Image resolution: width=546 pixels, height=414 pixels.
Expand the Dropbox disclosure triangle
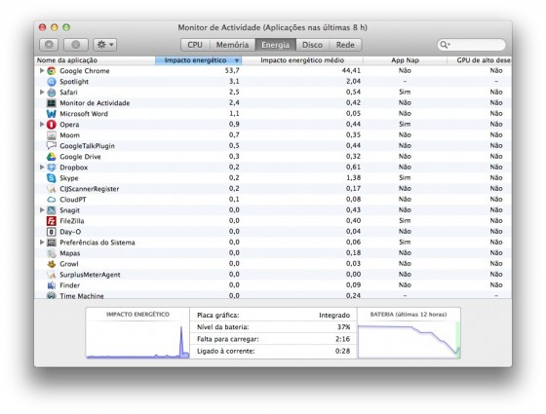42,167
